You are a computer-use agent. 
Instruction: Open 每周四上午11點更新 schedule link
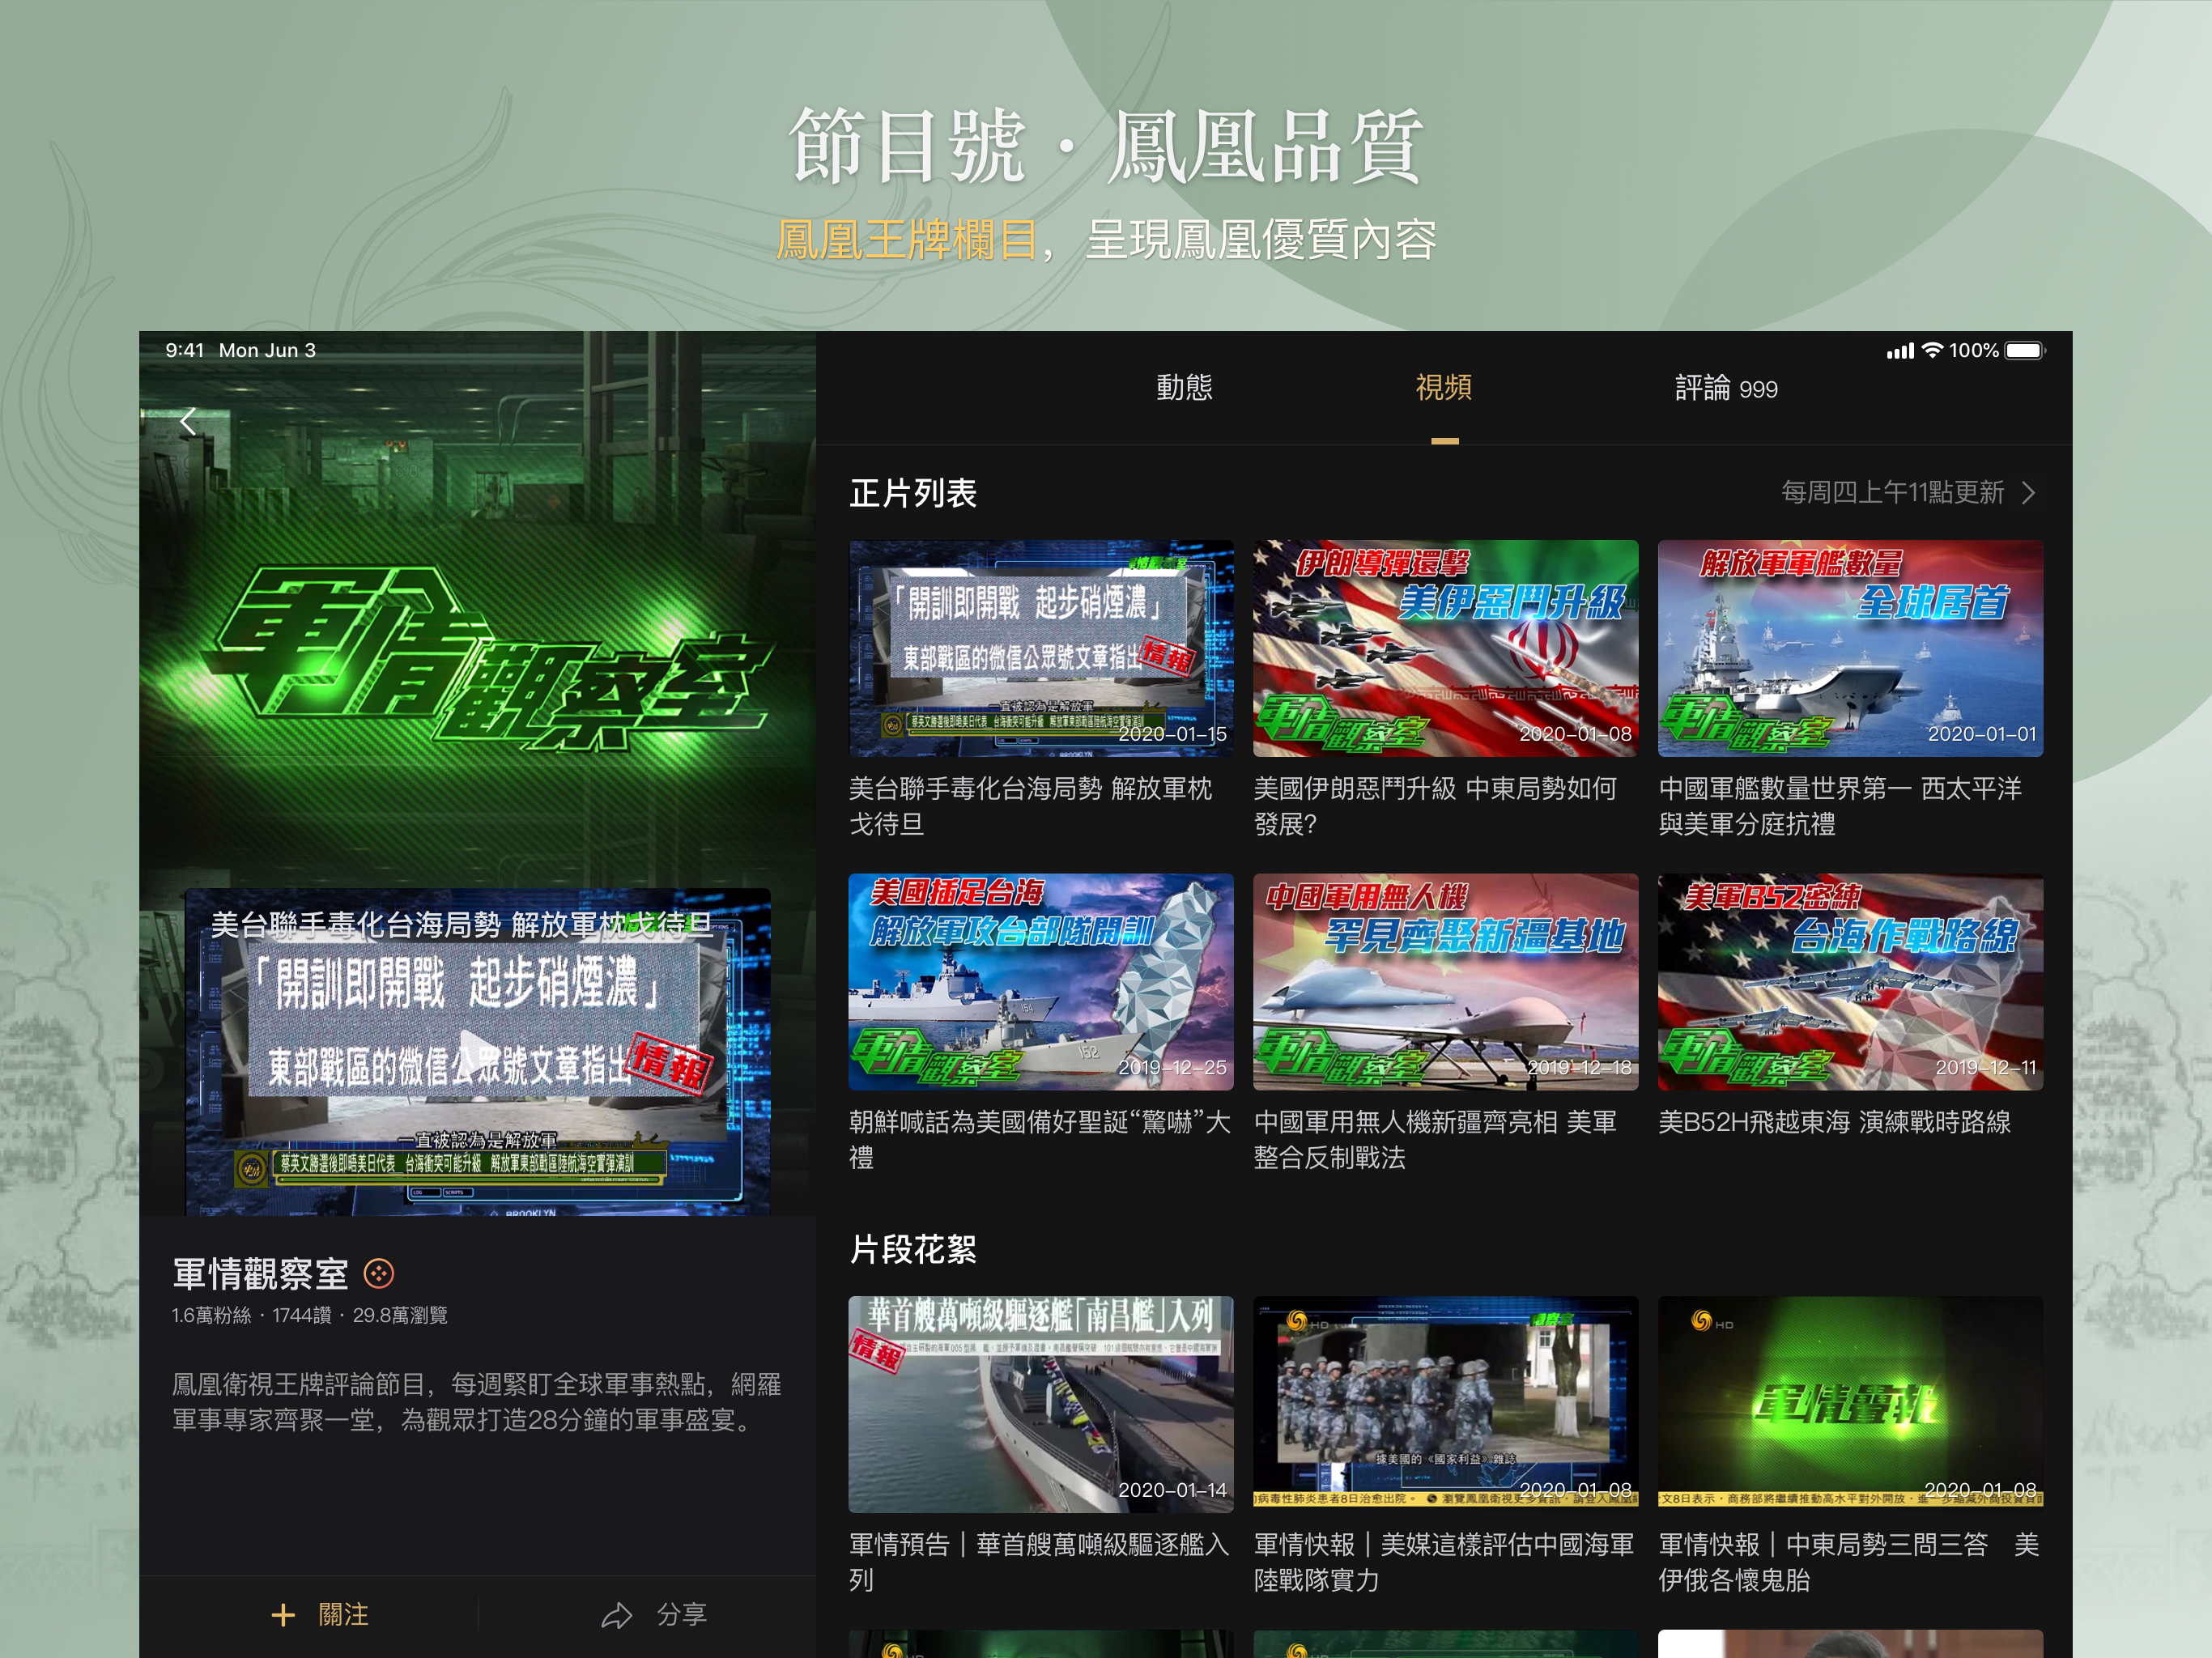tap(1892, 493)
